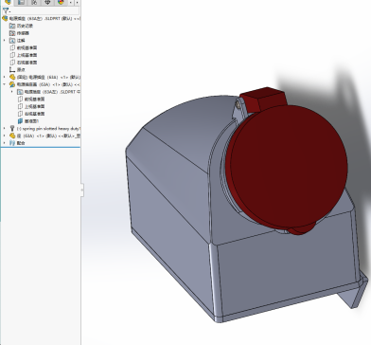Select the spring pin fastener icon
This screenshot has height=345, width=371.
tap(12, 128)
